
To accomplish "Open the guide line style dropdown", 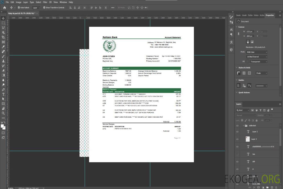I will [x=261, y=86].
